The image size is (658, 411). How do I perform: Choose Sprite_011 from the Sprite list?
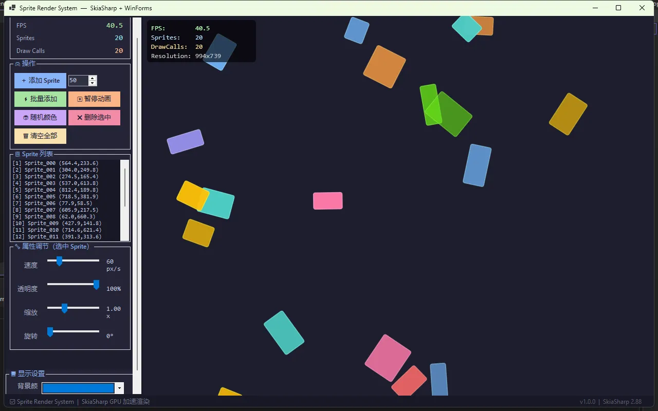click(x=57, y=237)
